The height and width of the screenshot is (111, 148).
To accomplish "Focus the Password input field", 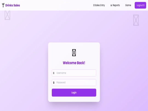I will coord(74,82).
